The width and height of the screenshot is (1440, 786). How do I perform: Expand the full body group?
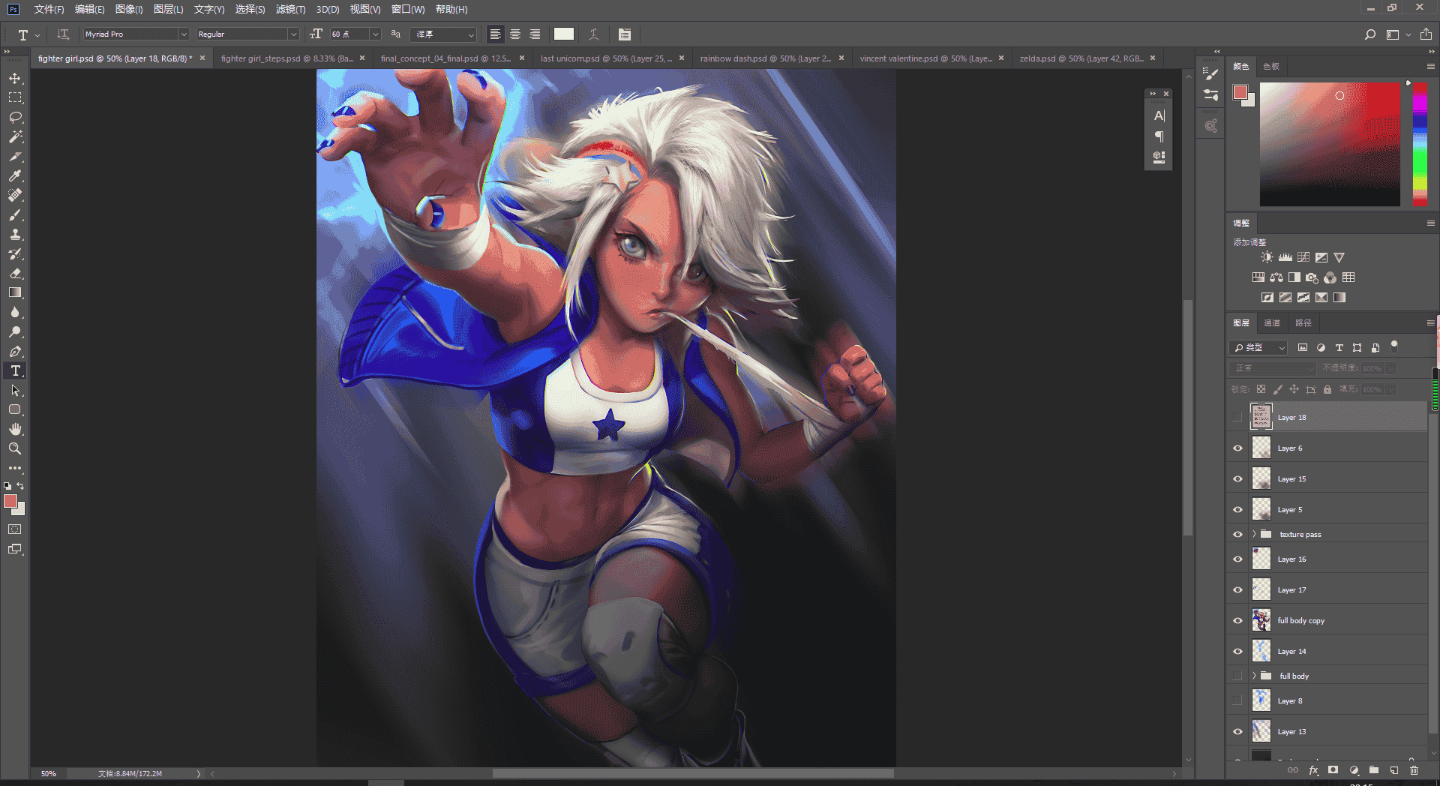pos(1254,676)
